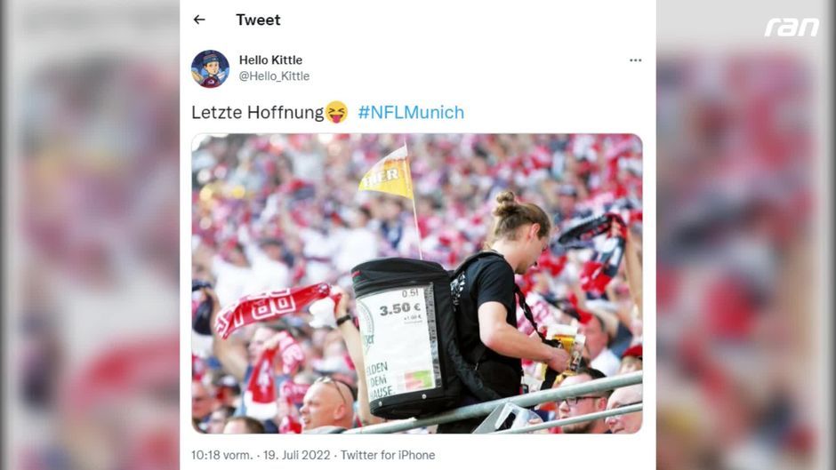Open the tweet's beer vendor photo
This screenshot has width=836, height=470.
click(x=417, y=283)
